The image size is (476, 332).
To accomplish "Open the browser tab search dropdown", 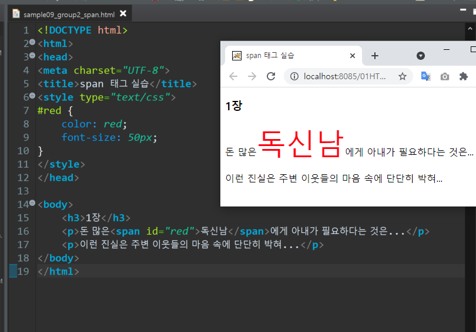I will [x=420, y=56].
